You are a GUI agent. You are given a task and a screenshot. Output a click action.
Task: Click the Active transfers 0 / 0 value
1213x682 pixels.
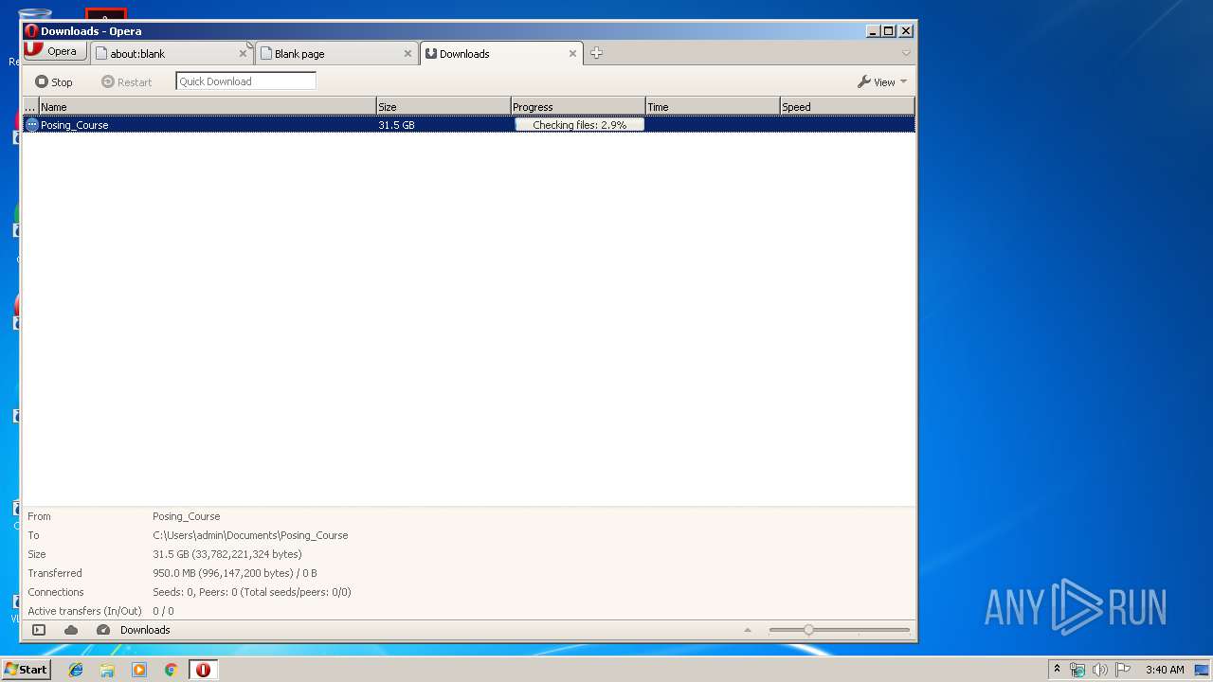point(163,611)
